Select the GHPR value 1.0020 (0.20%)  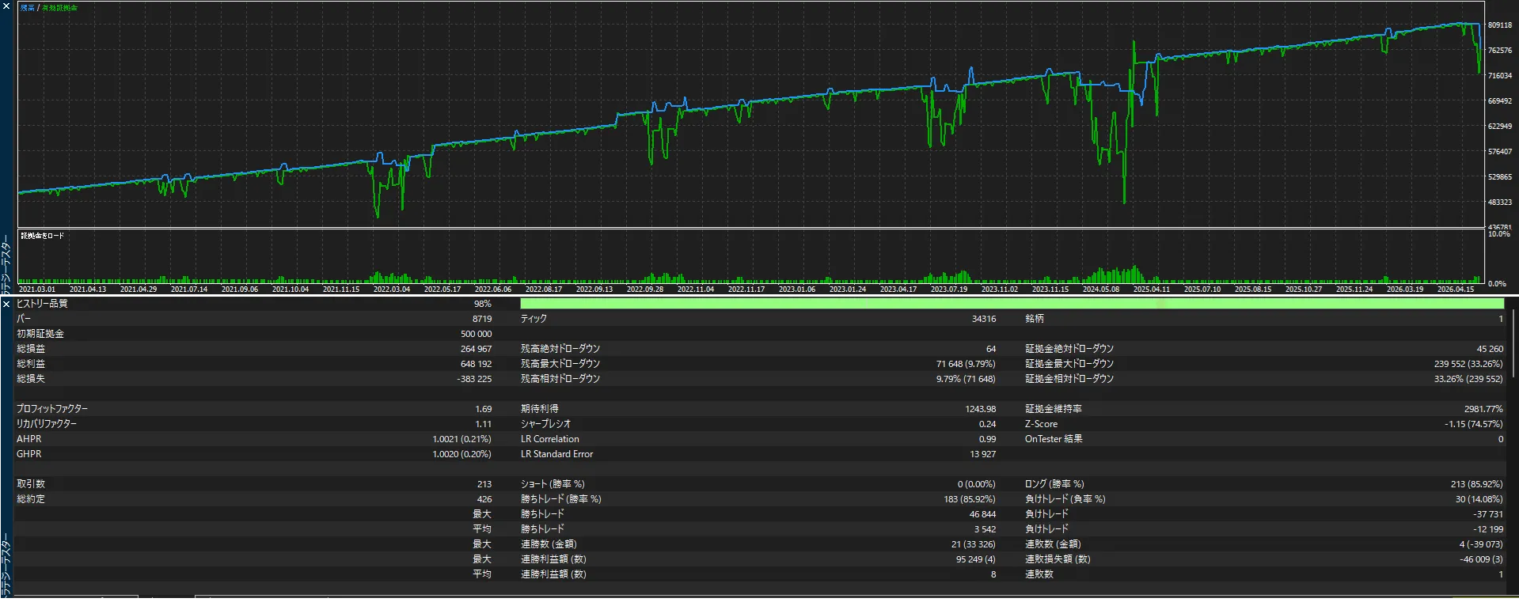pyautogui.click(x=462, y=454)
